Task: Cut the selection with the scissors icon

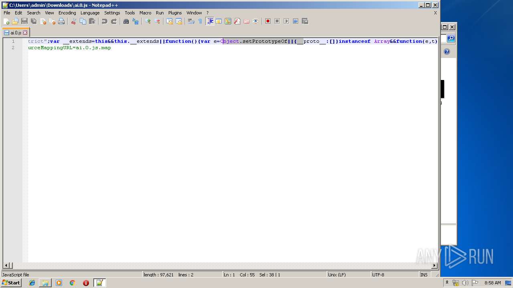Action: click(x=74, y=21)
